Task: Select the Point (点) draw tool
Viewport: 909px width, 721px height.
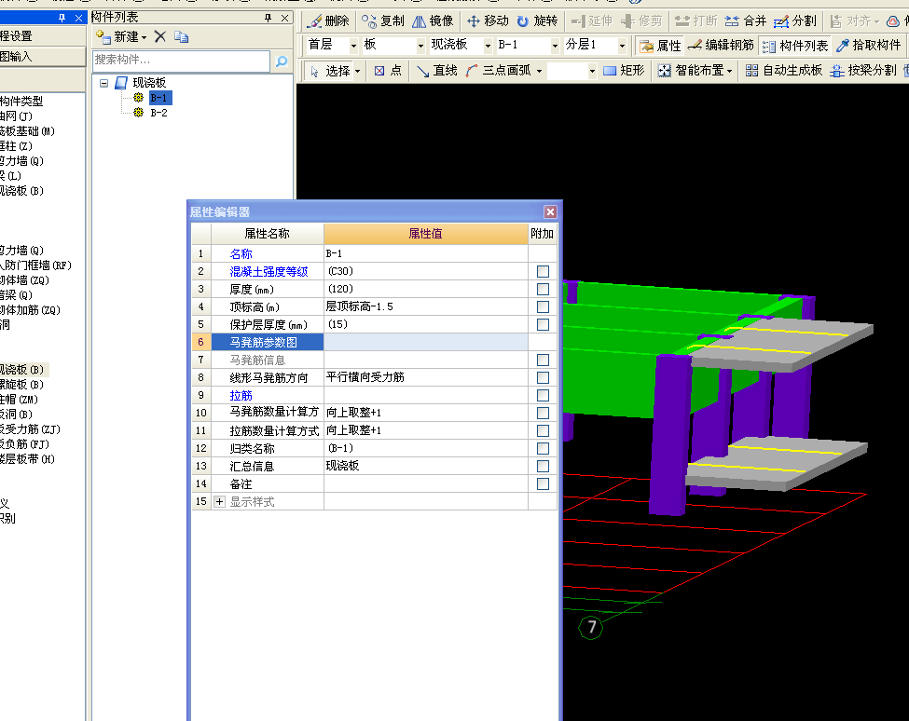Action: click(x=388, y=71)
